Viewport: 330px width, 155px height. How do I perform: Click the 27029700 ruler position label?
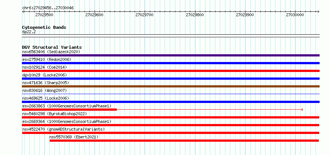[x=144, y=15]
